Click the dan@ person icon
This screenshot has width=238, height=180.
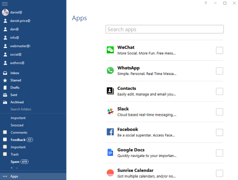coord(5,29)
